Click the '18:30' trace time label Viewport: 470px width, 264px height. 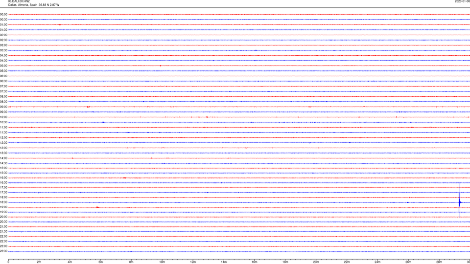pos(3,202)
